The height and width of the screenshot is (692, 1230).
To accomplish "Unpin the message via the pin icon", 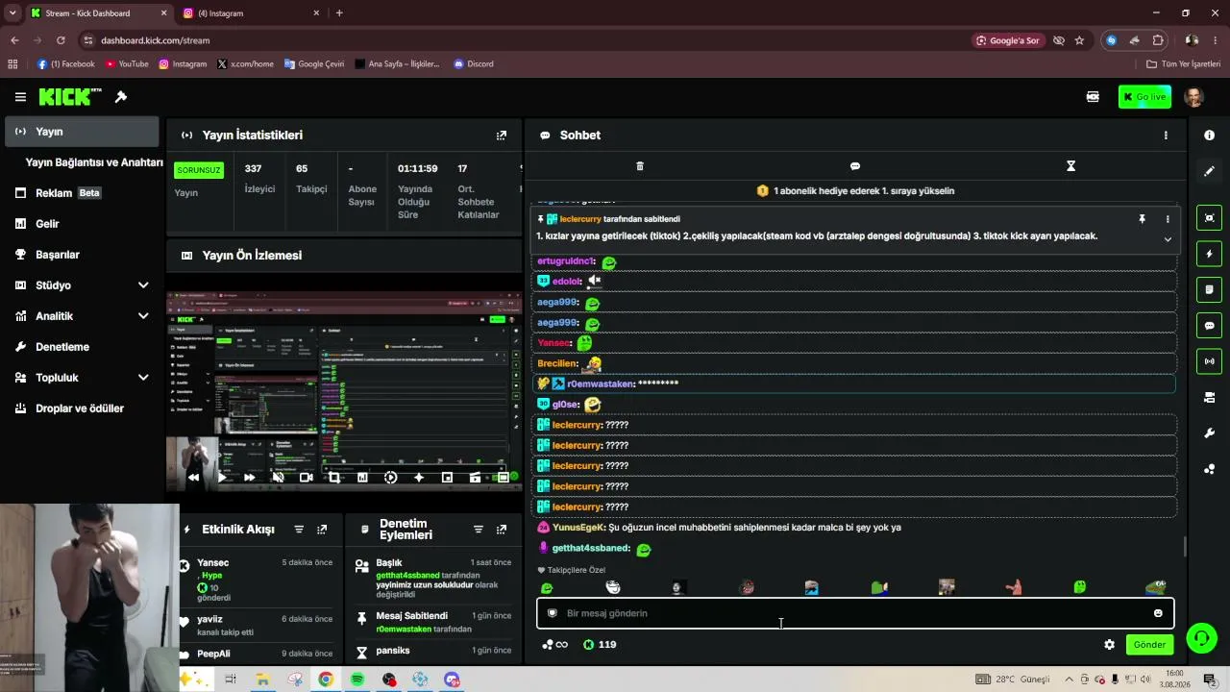I will [1142, 219].
